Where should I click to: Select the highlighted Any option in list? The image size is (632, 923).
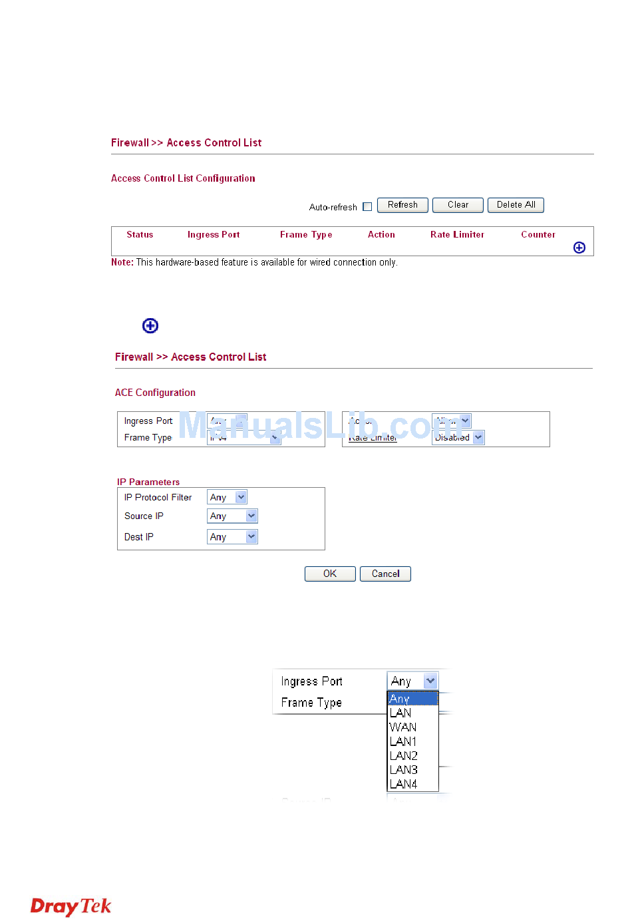[x=412, y=698]
